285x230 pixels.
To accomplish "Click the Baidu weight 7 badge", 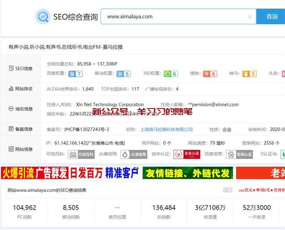I will (75, 74).
